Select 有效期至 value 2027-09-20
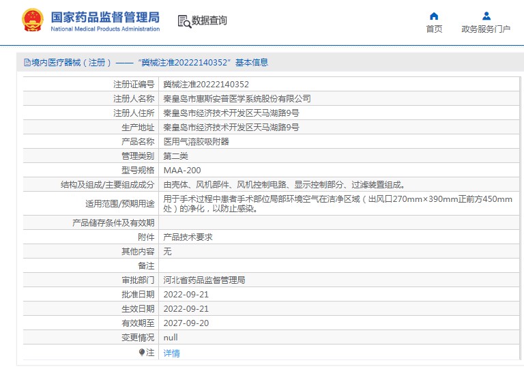Screen dimensions: 524x367 point(186,323)
